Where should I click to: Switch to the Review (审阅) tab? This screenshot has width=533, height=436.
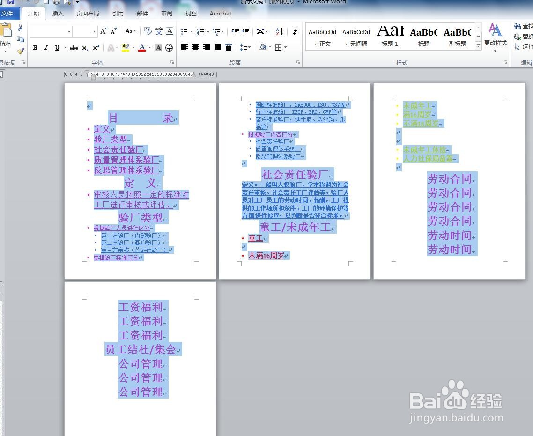(x=167, y=13)
